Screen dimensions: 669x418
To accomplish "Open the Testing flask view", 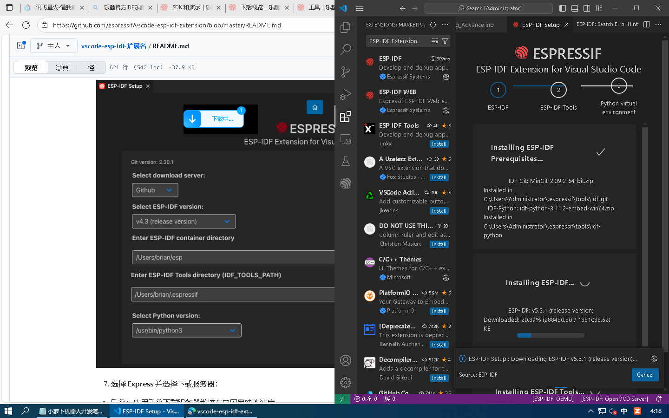I will tap(345, 161).
